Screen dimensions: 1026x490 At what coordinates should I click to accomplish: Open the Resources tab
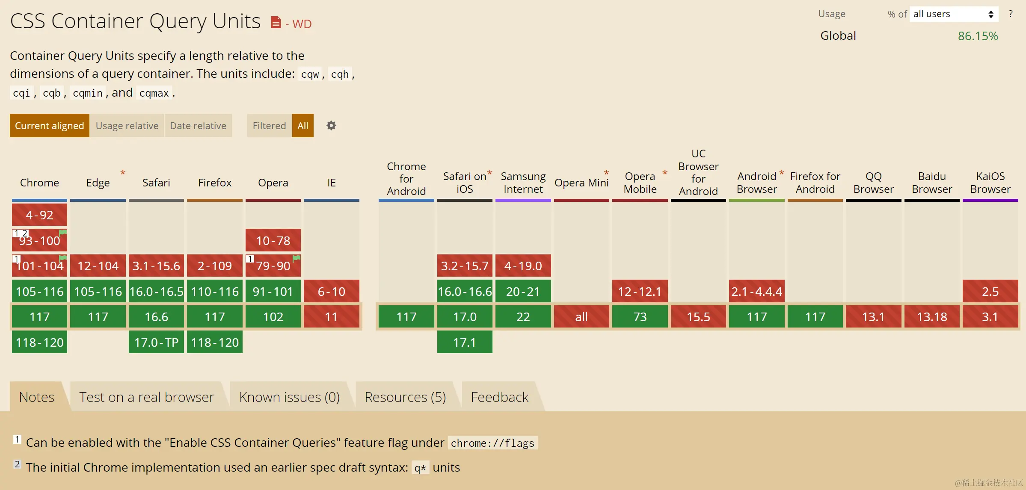tap(405, 397)
